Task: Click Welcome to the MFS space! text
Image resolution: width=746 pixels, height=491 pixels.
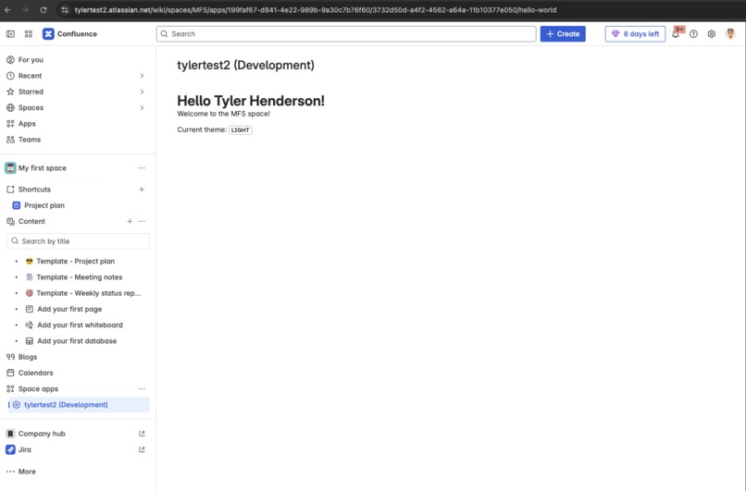Action: (x=224, y=114)
